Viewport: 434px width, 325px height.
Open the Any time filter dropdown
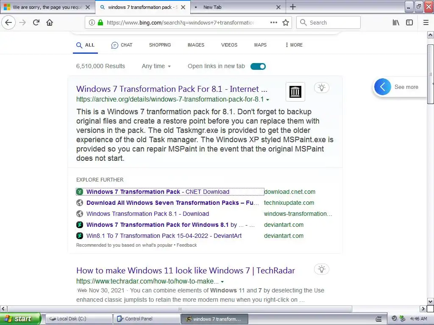click(x=156, y=66)
